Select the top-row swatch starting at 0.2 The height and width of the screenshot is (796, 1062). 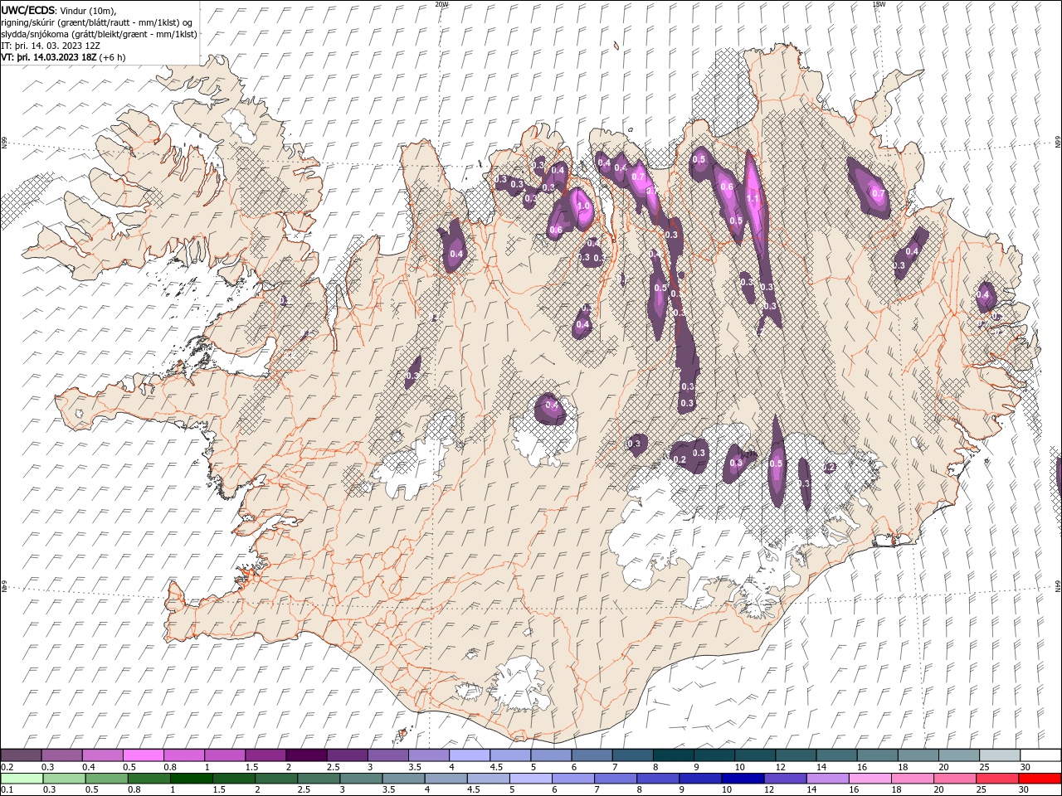[x=21, y=755]
